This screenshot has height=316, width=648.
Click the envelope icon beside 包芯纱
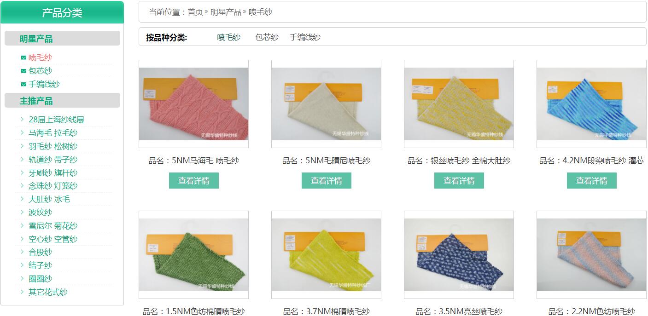23,71
